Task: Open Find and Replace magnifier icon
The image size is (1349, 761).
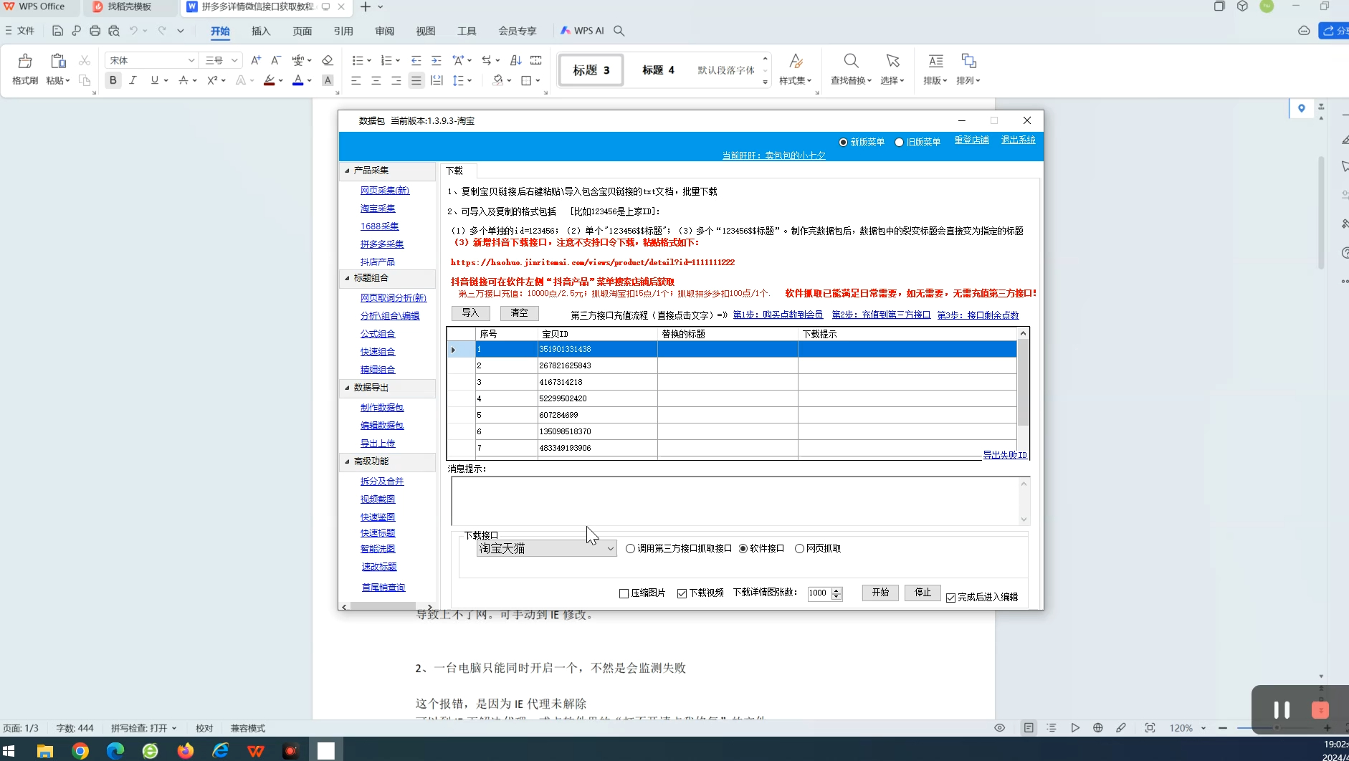Action: [851, 61]
